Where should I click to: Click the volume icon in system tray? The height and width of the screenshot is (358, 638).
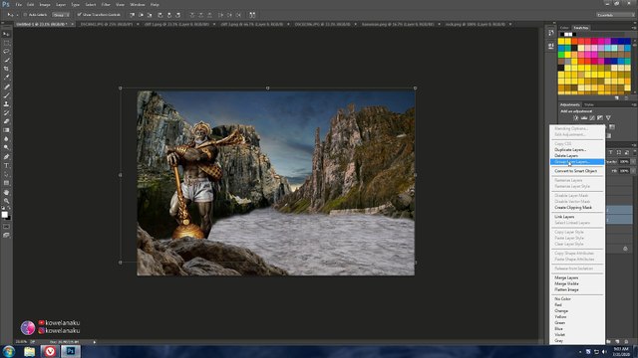[x=604, y=352]
